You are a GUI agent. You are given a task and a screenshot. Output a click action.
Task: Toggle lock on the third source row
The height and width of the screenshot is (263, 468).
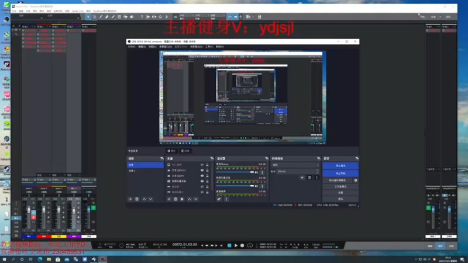point(207,176)
